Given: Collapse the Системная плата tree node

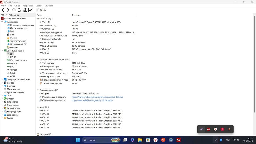Looking at the screenshot, I should pyautogui.click(x=2, y=51).
